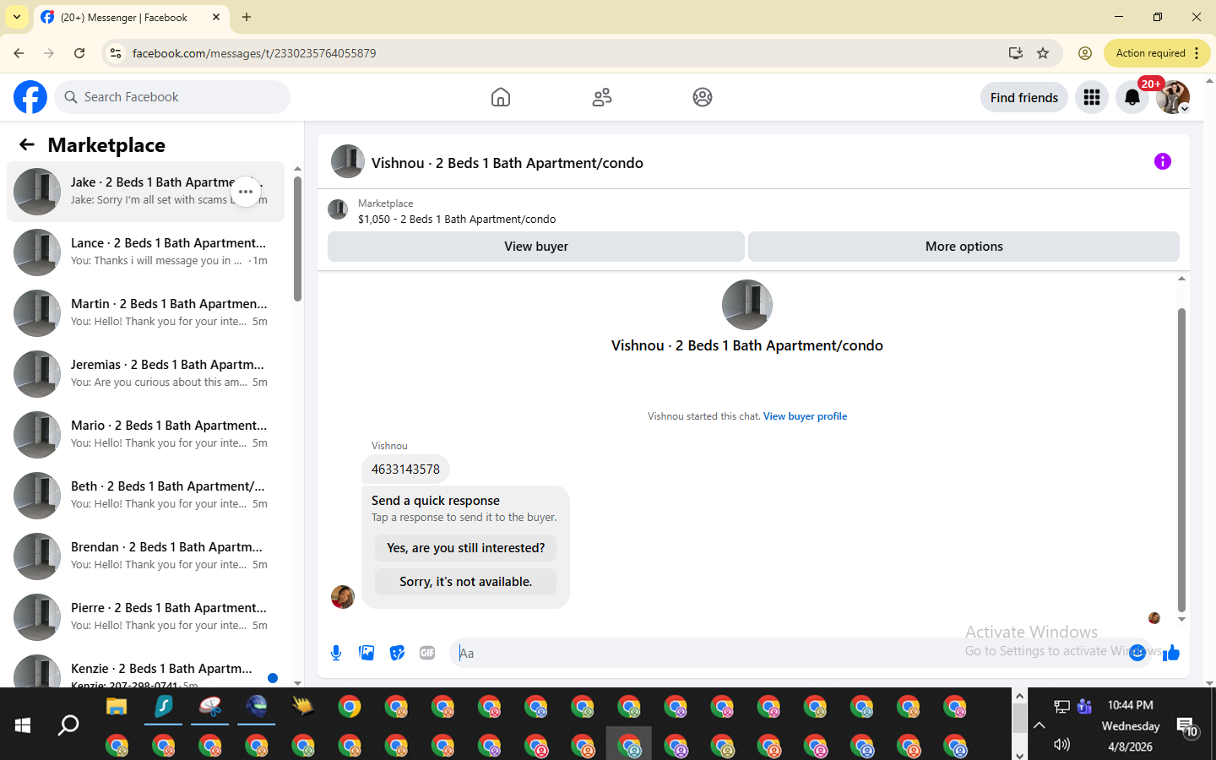Click the chat list scrollbar
Screen dimensions: 1216x760
tap(297, 238)
